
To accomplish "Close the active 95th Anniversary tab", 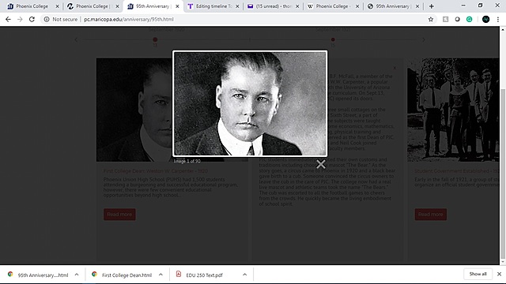I will click(177, 6).
